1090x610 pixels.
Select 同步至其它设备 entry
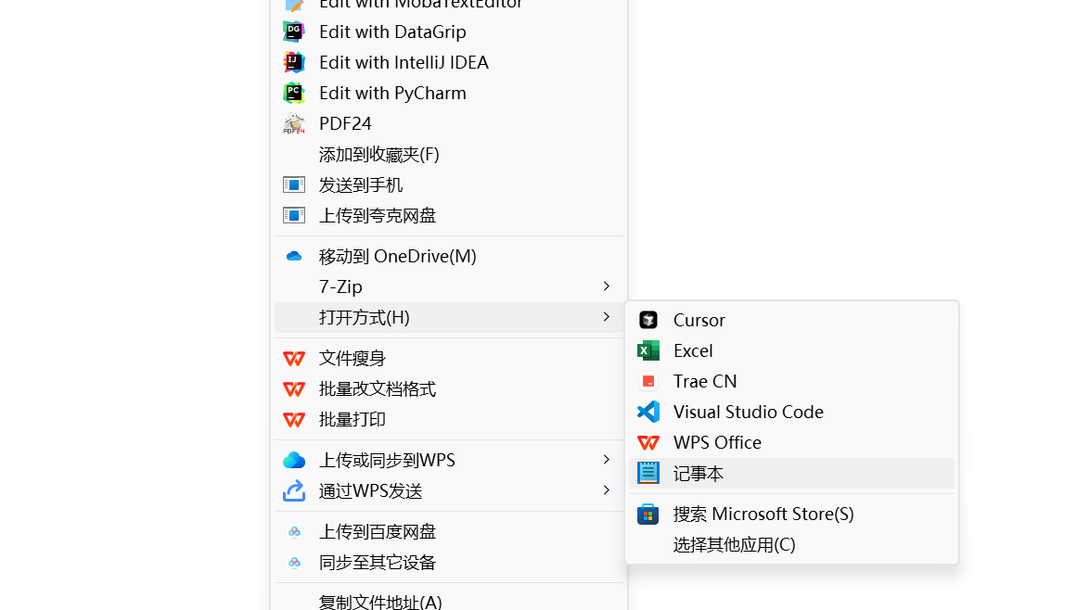click(448, 563)
